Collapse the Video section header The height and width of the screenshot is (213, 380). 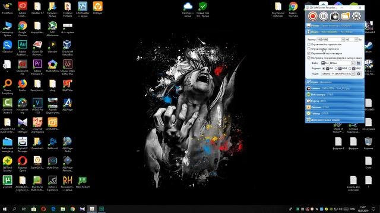tap(335, 31)
